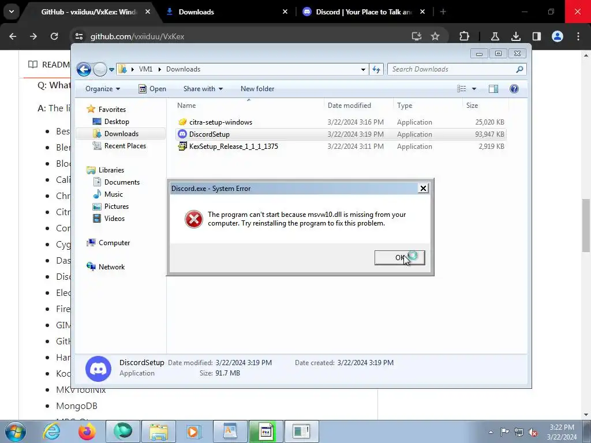Viewport: 591px width, 443px height.
Task: Click VM1 in the address breadcrumb
Action: [145, 69]
